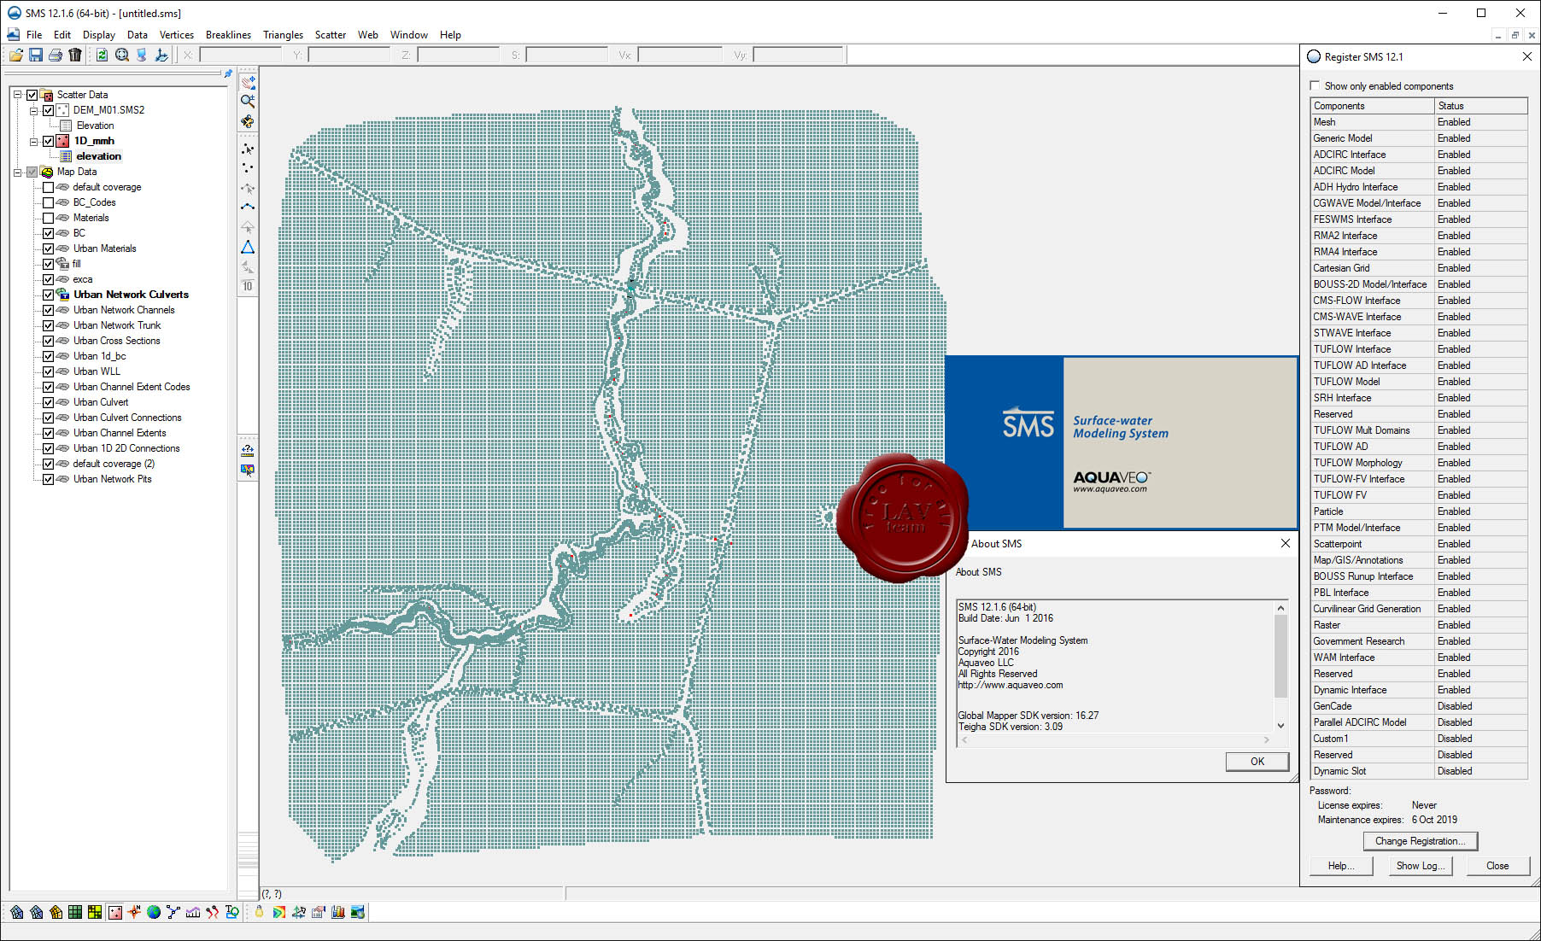Viewport: 1541px width, 941px height.
Task: Click the Print toolbar icon
Action: (56, 55)
